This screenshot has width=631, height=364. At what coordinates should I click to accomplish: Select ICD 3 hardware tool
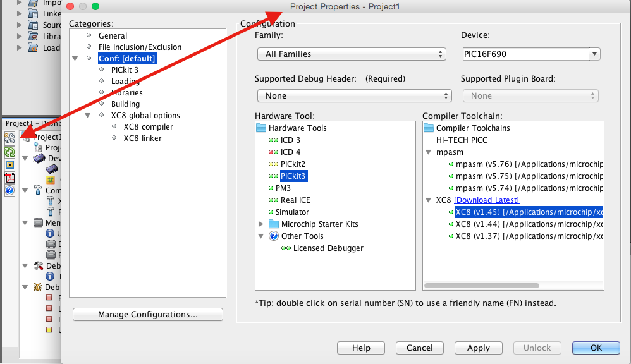coord(290,140)
